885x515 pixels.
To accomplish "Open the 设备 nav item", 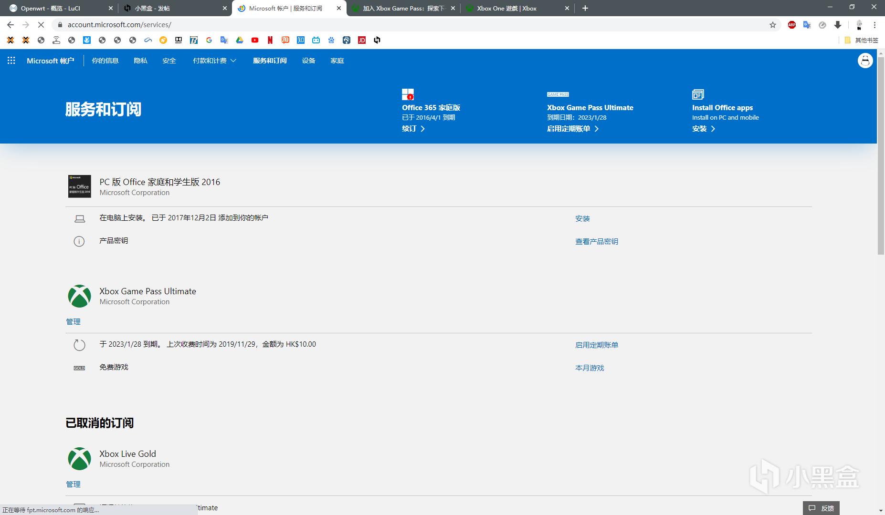I will [x=308, y=61].
